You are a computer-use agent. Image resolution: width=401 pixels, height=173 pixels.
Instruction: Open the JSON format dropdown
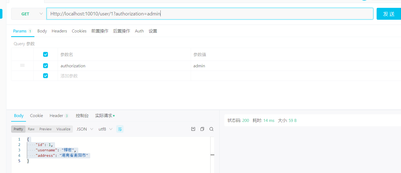(x=85, y=129)
